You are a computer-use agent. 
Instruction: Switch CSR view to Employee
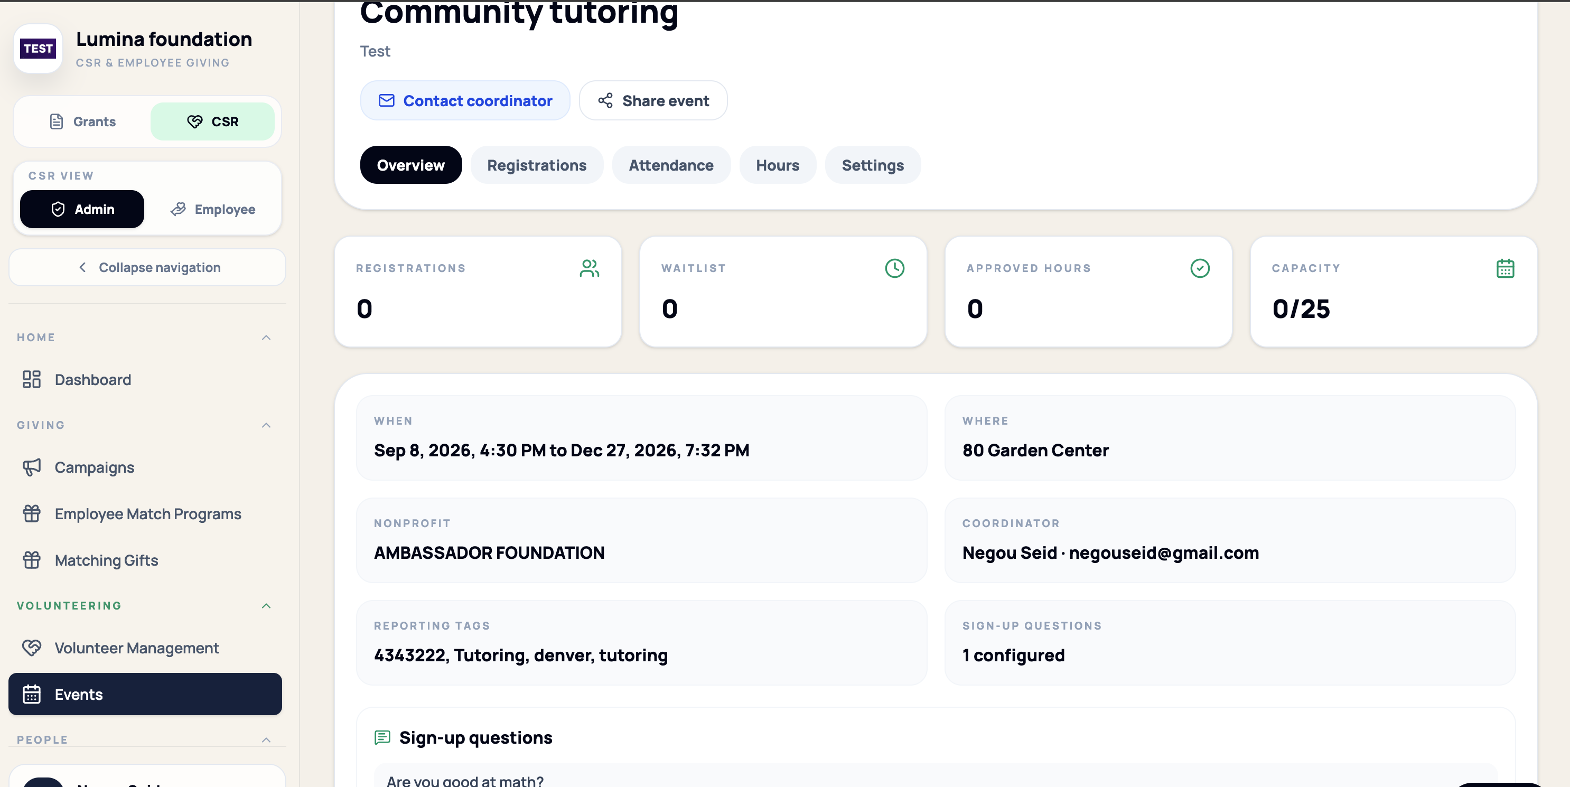pyautogui.click(x=212, y=209)
